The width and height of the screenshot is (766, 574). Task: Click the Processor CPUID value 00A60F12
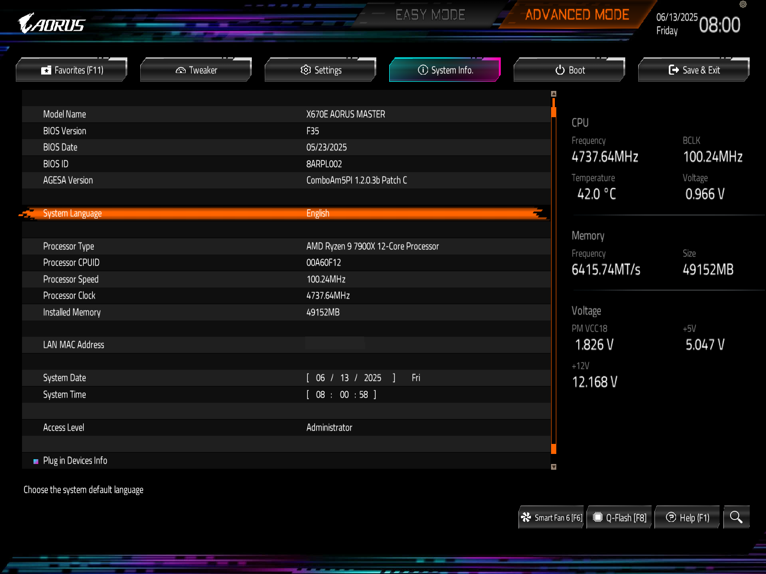coord(324,263)
